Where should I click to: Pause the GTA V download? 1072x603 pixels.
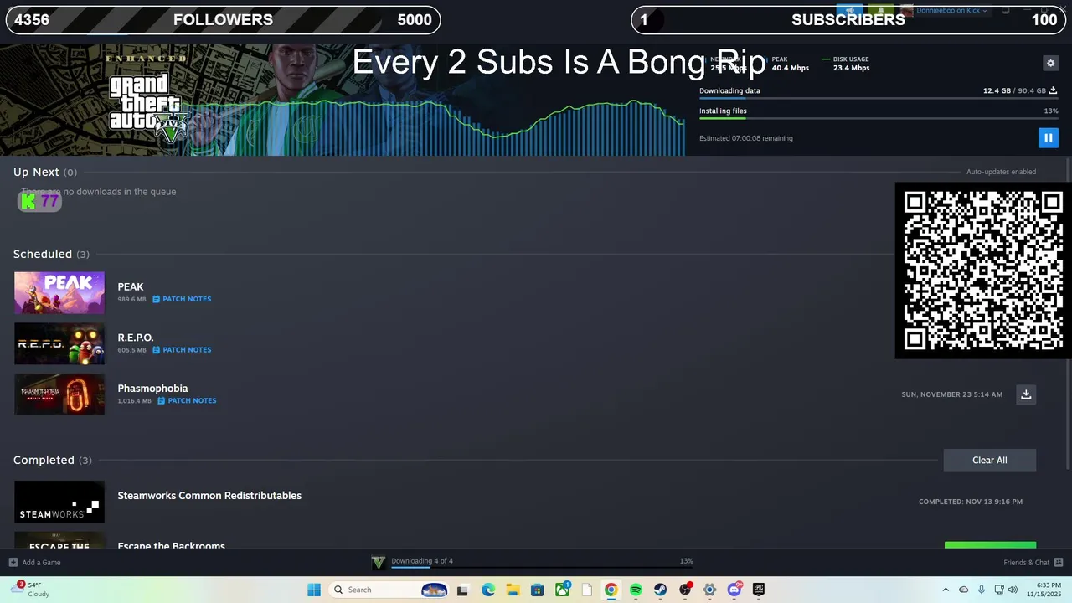tap(1048, 138)
